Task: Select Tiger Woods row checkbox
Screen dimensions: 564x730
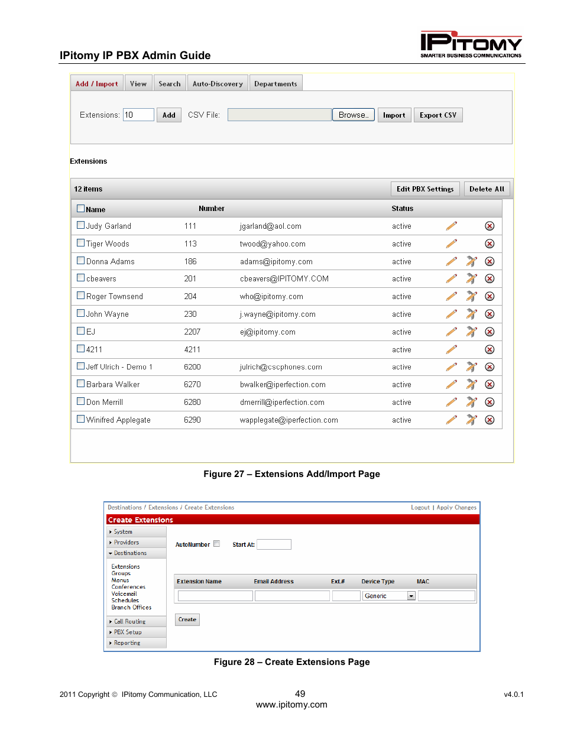Action: pos(81,242)
